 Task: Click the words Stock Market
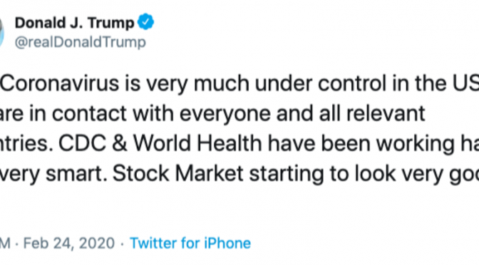point(178,173)
